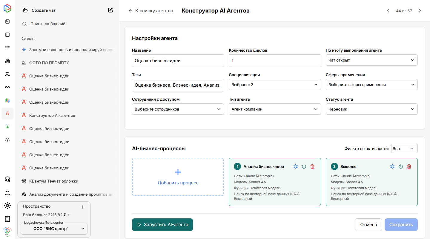The image size is (430, 239).
Task: Delete the Выводы process with trash icon
Action: click(x=409, y=166)
